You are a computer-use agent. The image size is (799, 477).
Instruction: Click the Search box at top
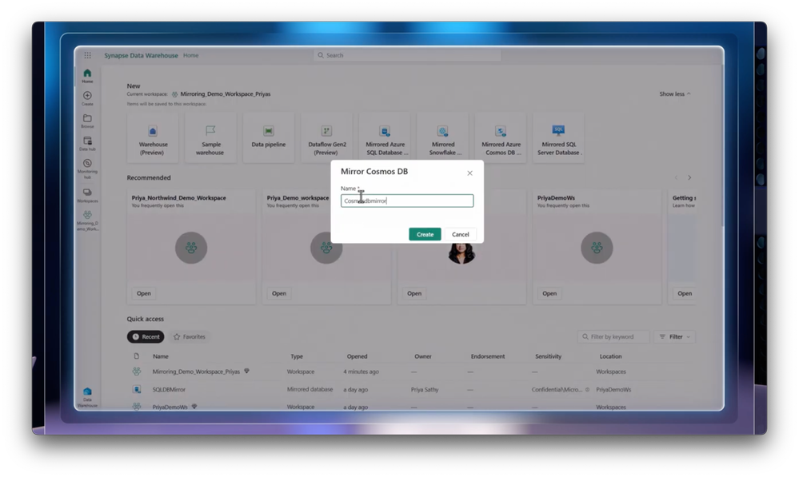pos(407,55)
